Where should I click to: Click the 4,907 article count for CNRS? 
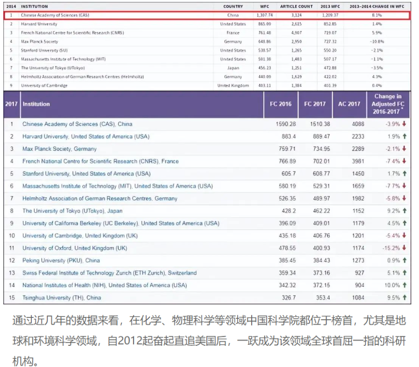(x=297, y=33)
